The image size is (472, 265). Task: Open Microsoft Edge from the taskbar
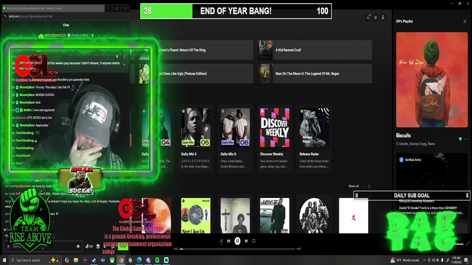click(x=139, y=260)
